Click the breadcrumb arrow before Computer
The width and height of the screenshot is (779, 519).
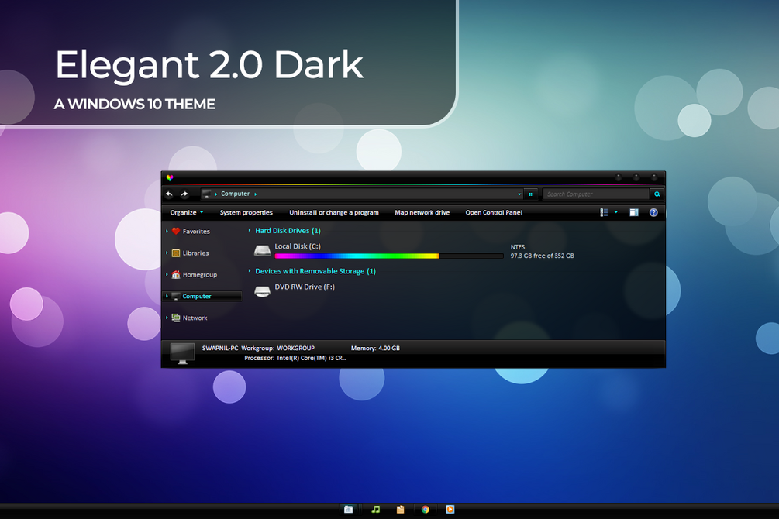[x=216, y=194]
